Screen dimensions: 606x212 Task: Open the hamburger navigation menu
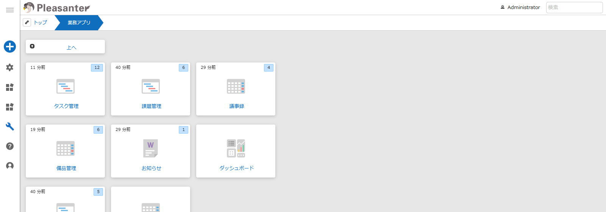tap(10, 10)
